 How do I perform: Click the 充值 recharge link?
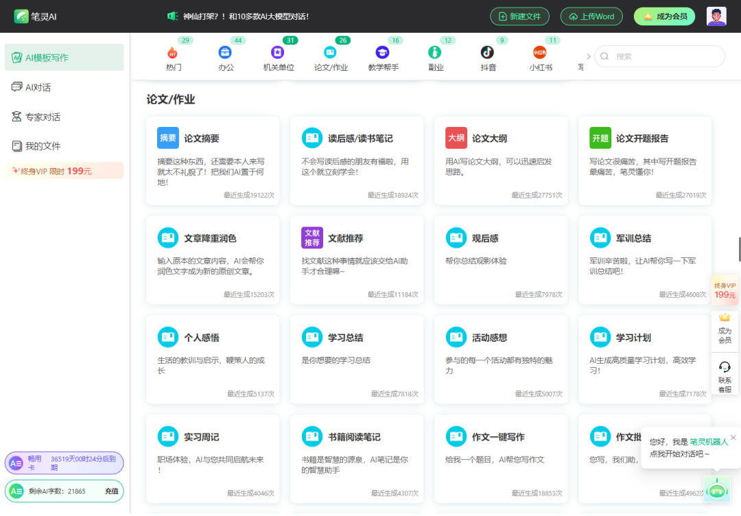(110, 492)
